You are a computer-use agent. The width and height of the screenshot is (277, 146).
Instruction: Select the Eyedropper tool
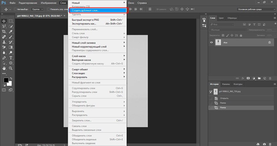pyautogui.click(x=11, y=32)
